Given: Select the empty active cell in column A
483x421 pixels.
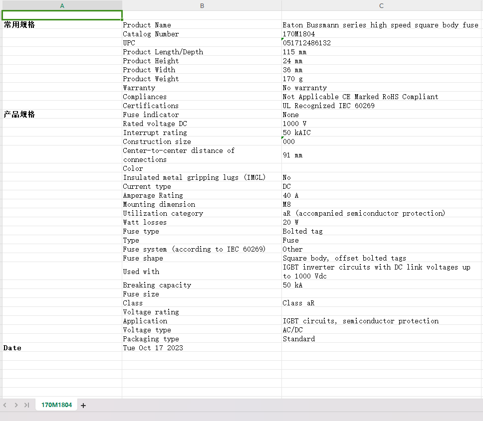Looking at the screenshot, I should pos(62,15).
